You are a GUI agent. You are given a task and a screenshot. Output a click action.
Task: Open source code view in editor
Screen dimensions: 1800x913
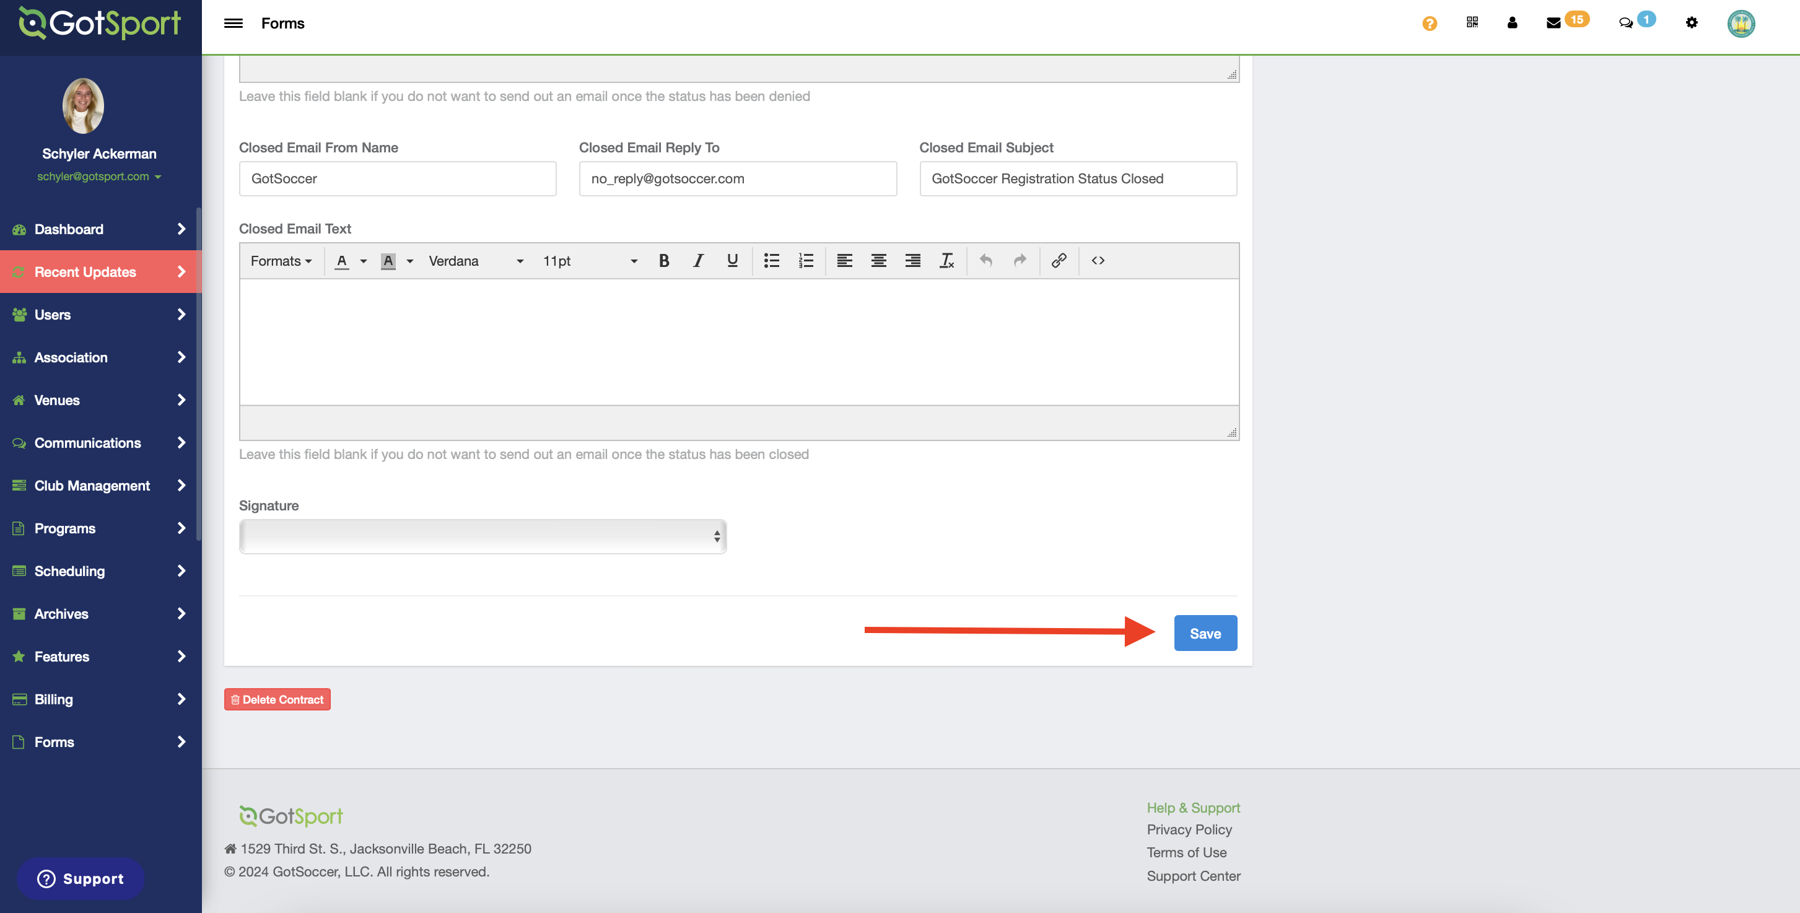pos(1098,261)
